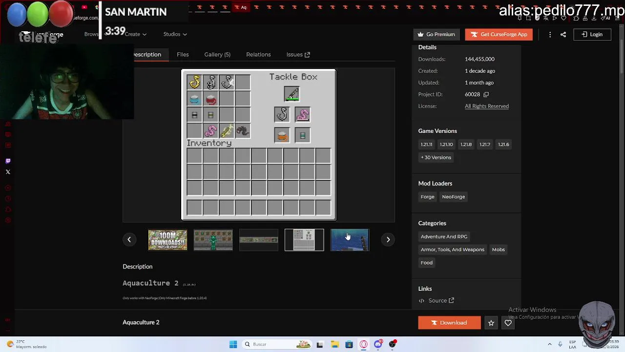The image size is (625, 352).
Task: Open Task View on the taskbar
Action: (320, 344)
